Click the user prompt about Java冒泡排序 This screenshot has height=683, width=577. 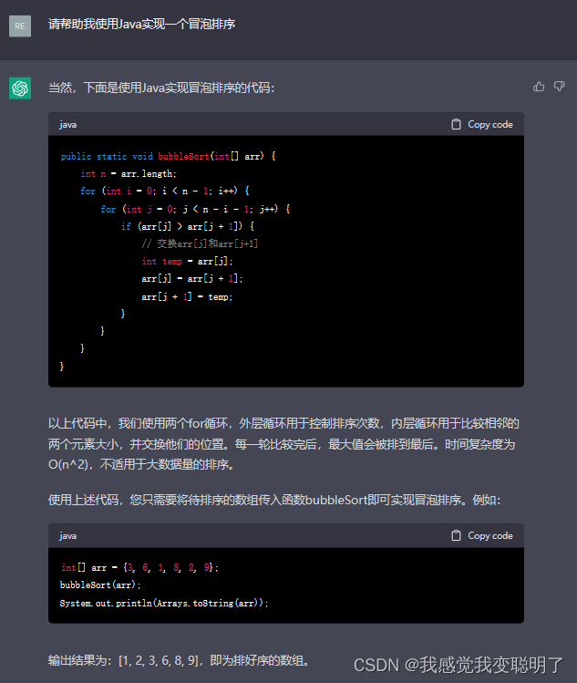coord(141,25)
